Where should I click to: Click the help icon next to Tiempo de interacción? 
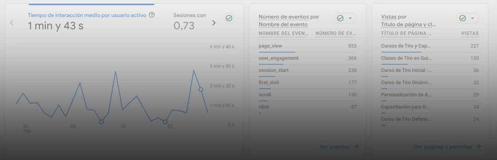[152, 15]
